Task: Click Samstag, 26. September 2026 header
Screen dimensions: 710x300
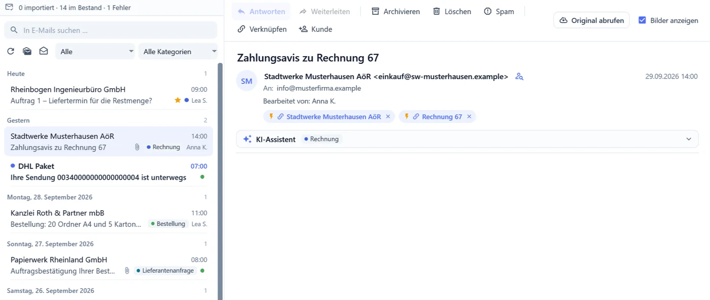Action: click(51, 290)
